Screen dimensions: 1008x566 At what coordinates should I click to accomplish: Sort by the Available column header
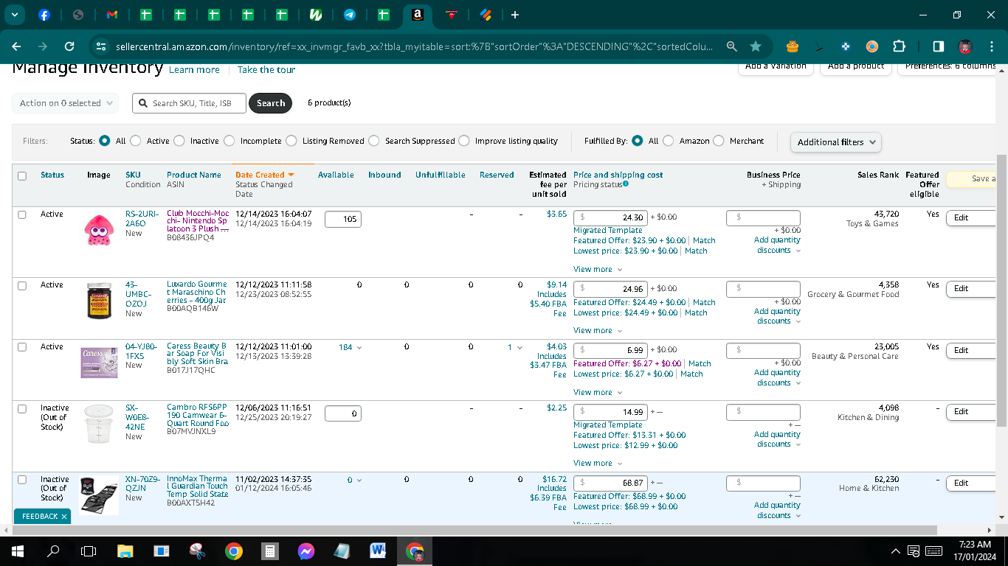[x=336, y=175]
